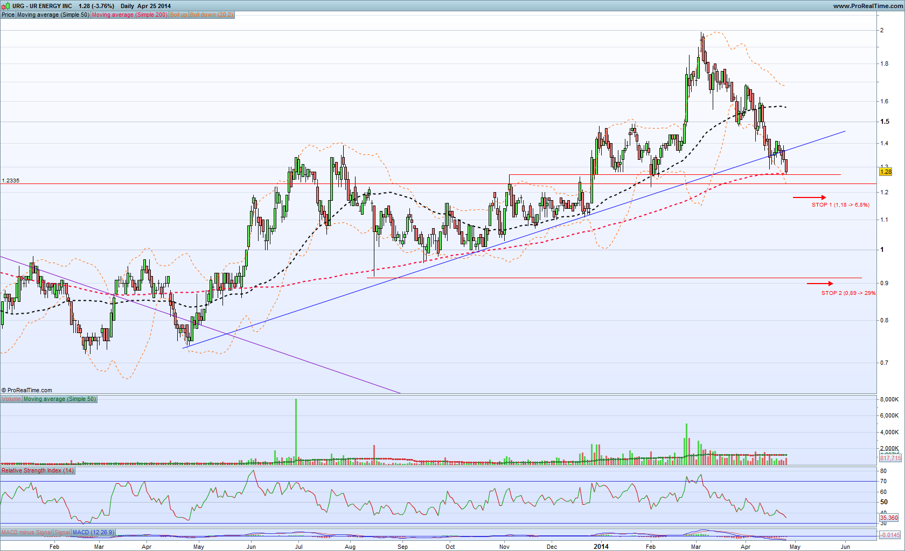Click the Signal label in MACD panel
The height and width of the screenshot is (551, 905).
pos(62,533)
